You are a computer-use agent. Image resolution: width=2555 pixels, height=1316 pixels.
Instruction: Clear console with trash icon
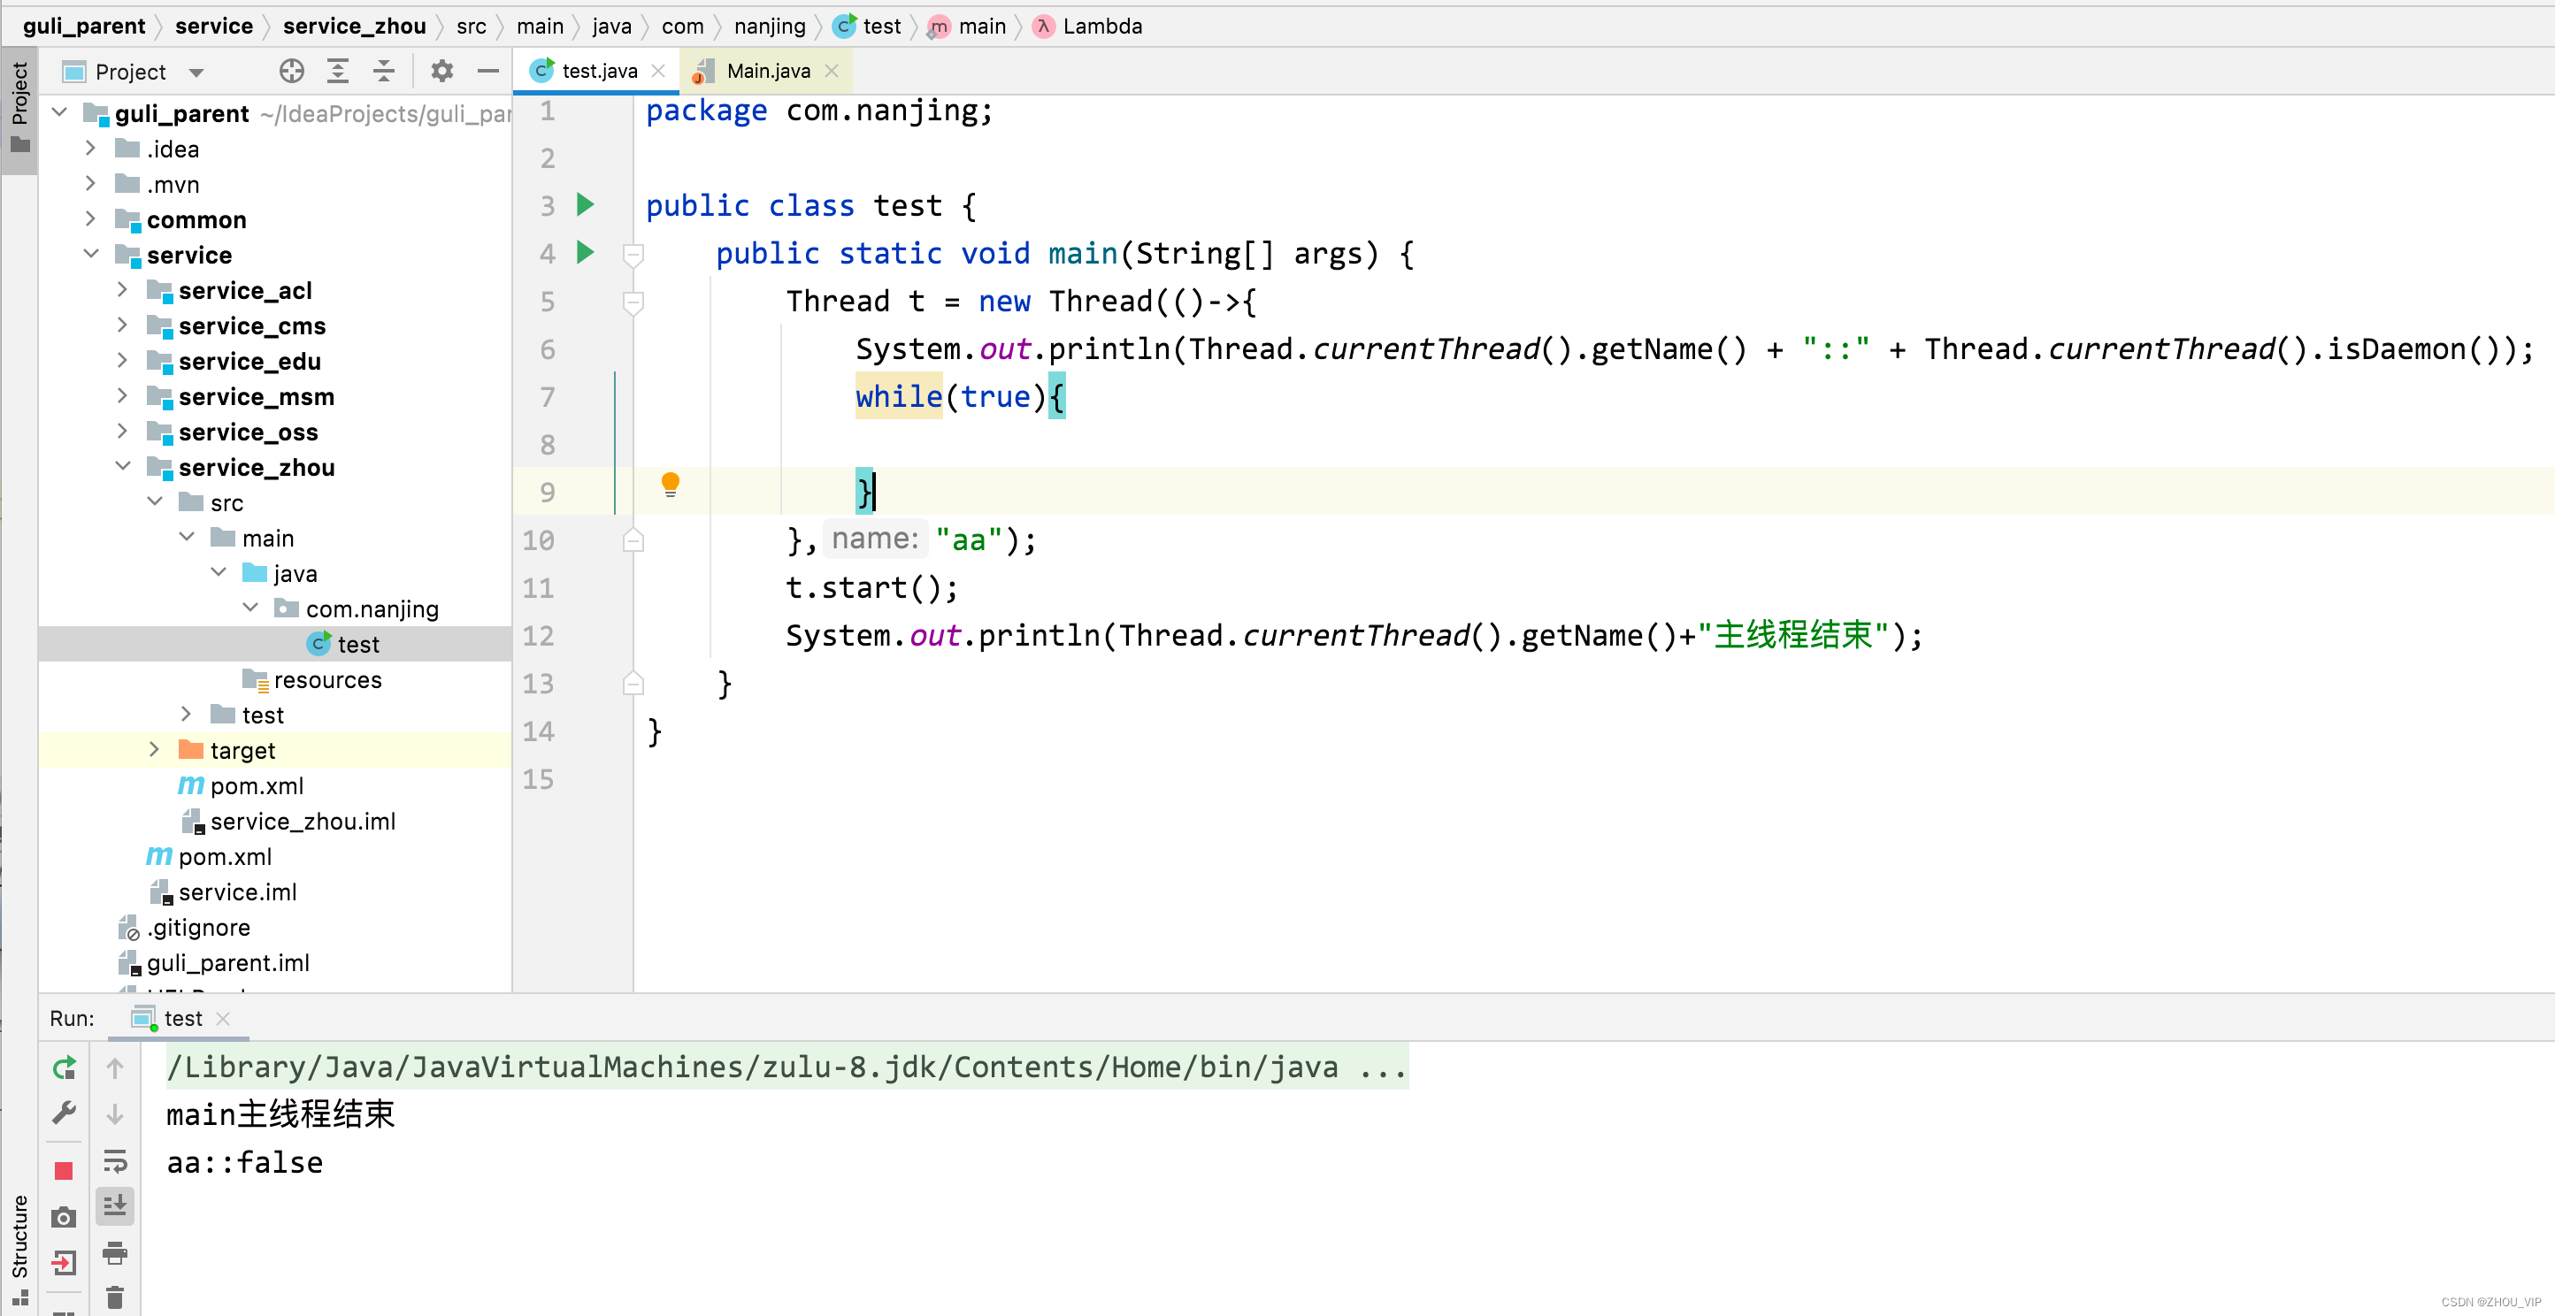pos(115,1297)
